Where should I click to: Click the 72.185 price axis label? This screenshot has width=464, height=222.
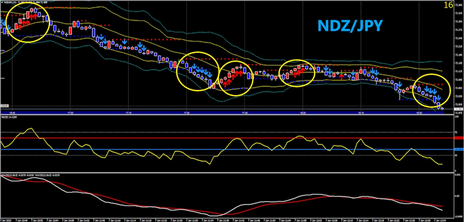point(459,55)
